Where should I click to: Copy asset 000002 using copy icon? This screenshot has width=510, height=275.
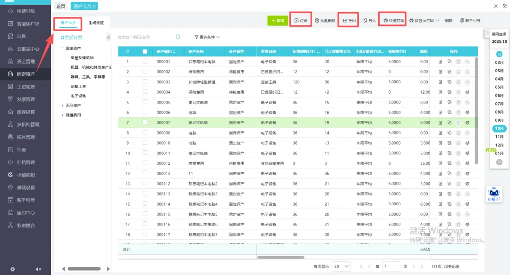[x=449, y=72]
